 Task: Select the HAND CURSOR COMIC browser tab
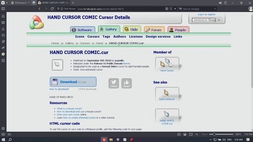(54, 3)
